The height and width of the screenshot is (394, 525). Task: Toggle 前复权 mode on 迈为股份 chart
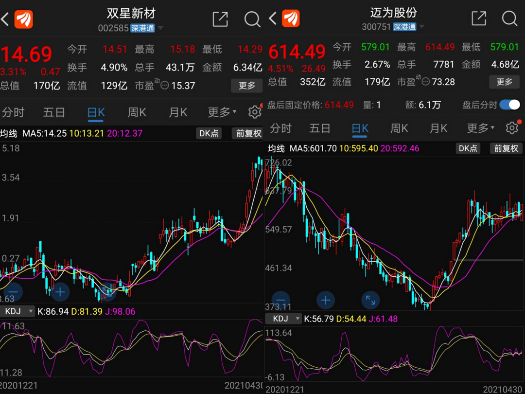[506, 148]
